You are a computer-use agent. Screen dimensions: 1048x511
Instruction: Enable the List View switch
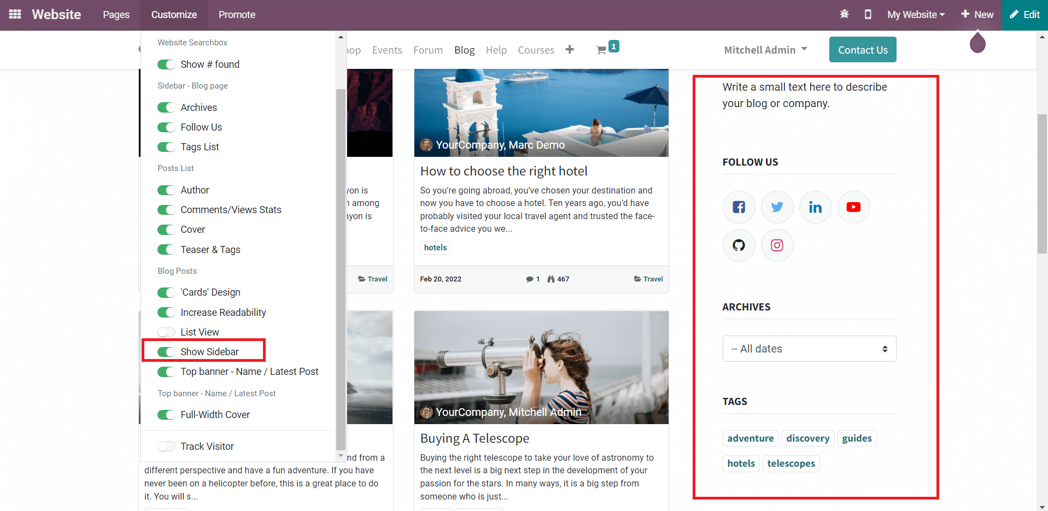click(166, 332)
